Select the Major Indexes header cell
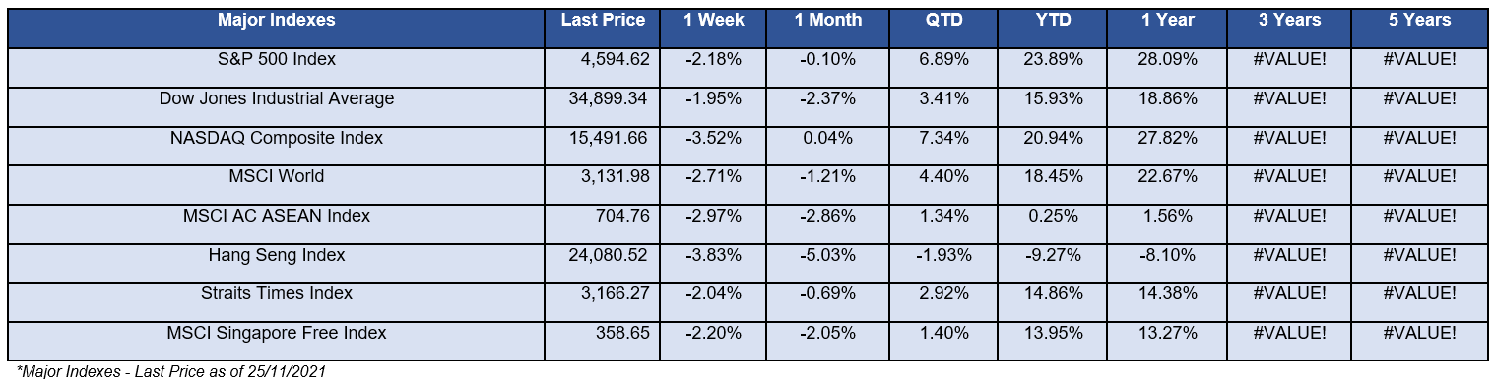The height and width of the screenshot is (380, 1494). pos(277,28)
